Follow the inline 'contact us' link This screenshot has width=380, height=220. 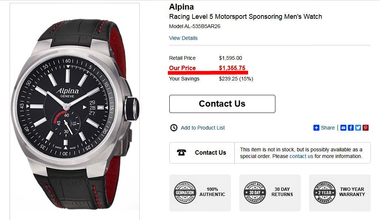301,156
